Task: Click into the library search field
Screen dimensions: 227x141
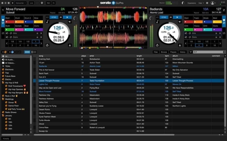Action: coord(209,52)
